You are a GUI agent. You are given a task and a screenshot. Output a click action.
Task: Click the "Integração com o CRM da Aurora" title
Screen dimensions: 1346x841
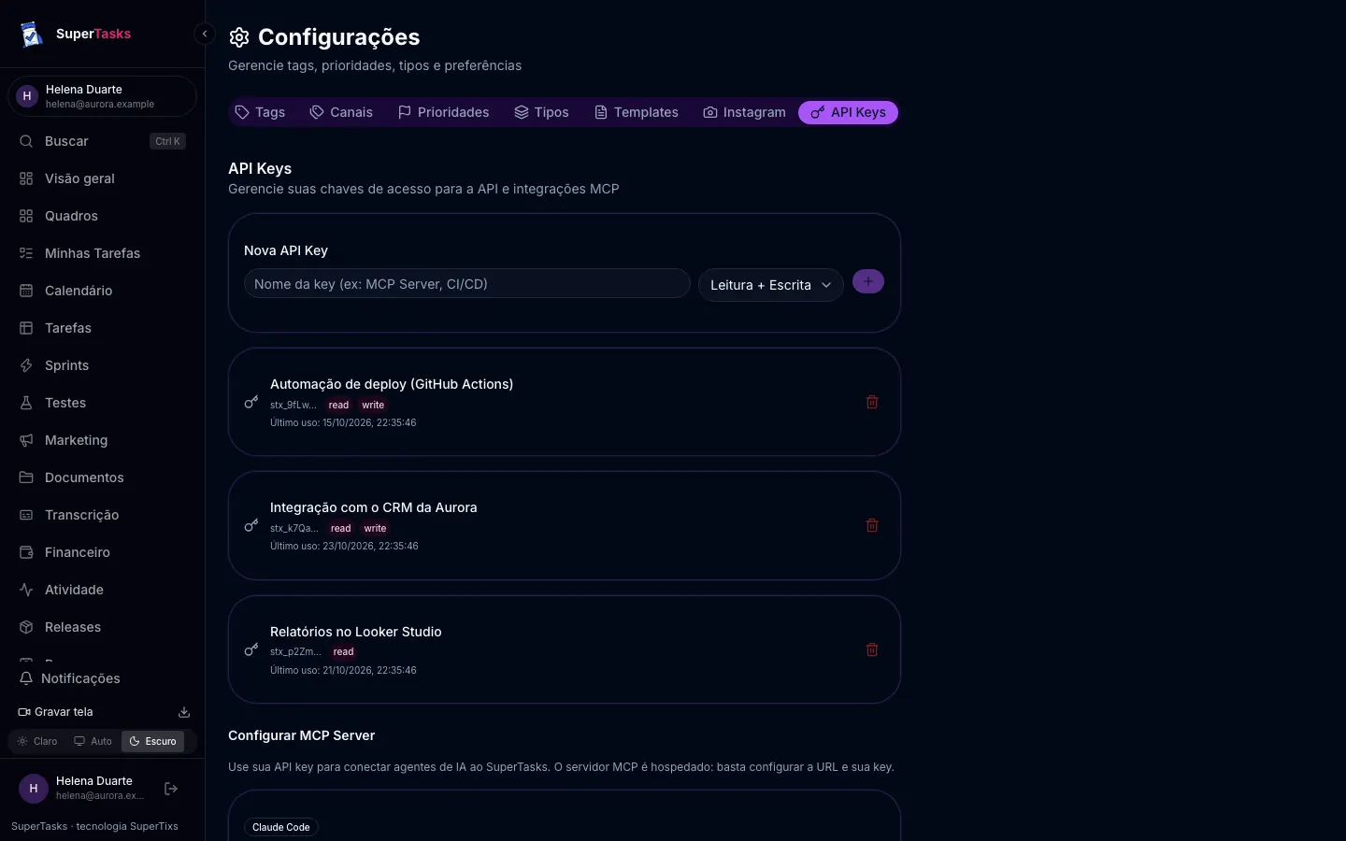click(x=374, y=507)
